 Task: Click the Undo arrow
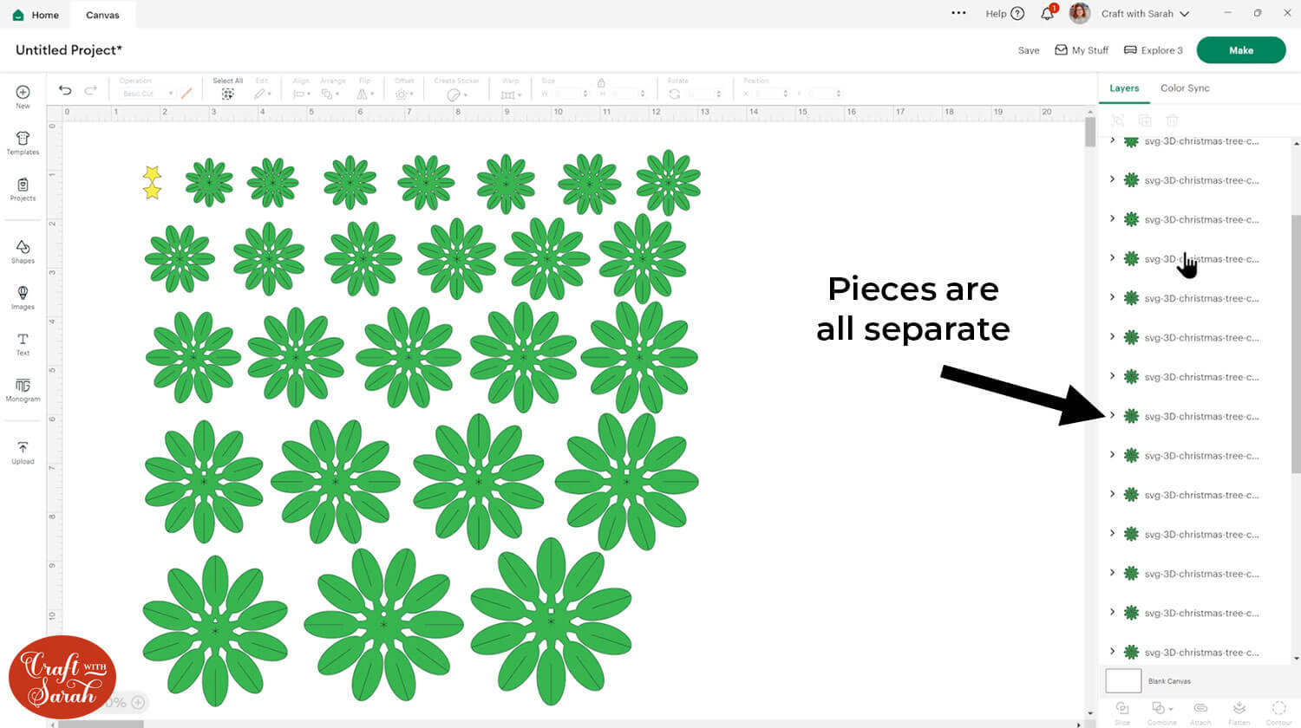point(65,90)
